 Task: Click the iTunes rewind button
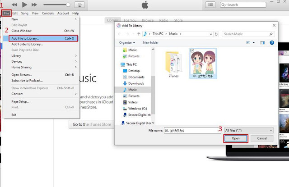coord(14,5)
